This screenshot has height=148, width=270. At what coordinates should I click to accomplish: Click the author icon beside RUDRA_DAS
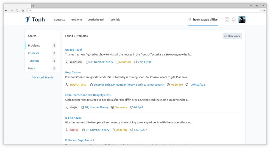67,85
